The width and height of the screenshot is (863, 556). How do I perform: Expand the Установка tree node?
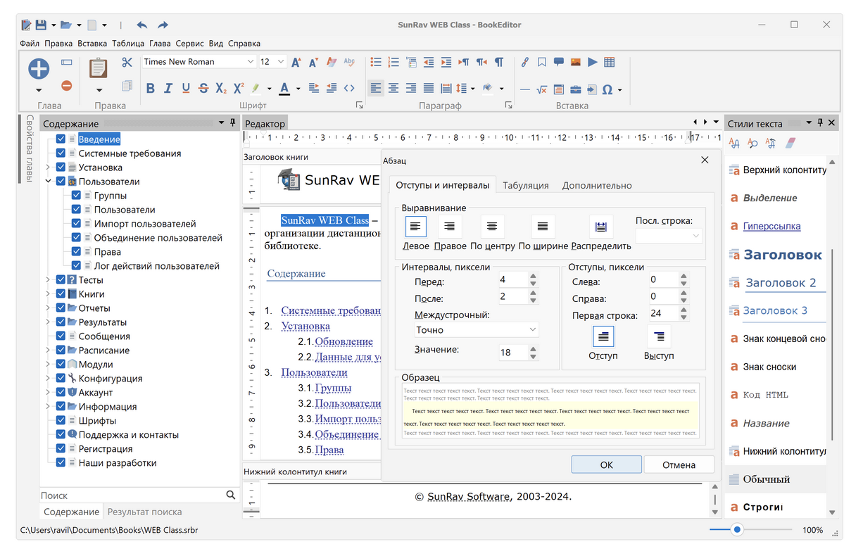click(48, 168)
